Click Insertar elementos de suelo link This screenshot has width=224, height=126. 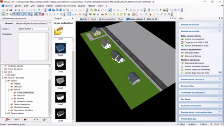tap(197, 46)
